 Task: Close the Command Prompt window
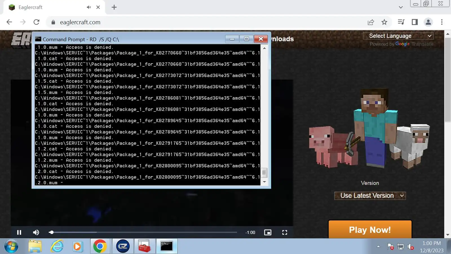[x=261, y=39]
